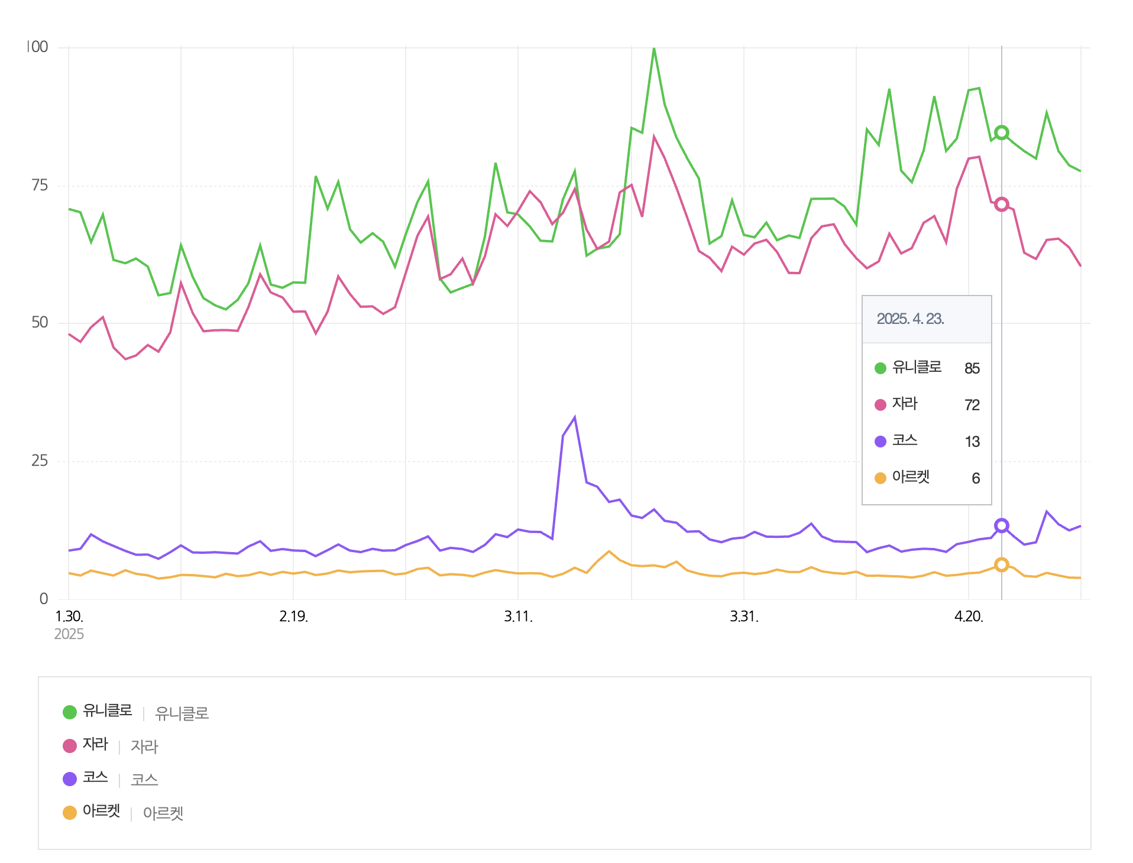1133x863 pixels.
Task: Select purple hover marker on 코스 line
Action: point(1001,525)
